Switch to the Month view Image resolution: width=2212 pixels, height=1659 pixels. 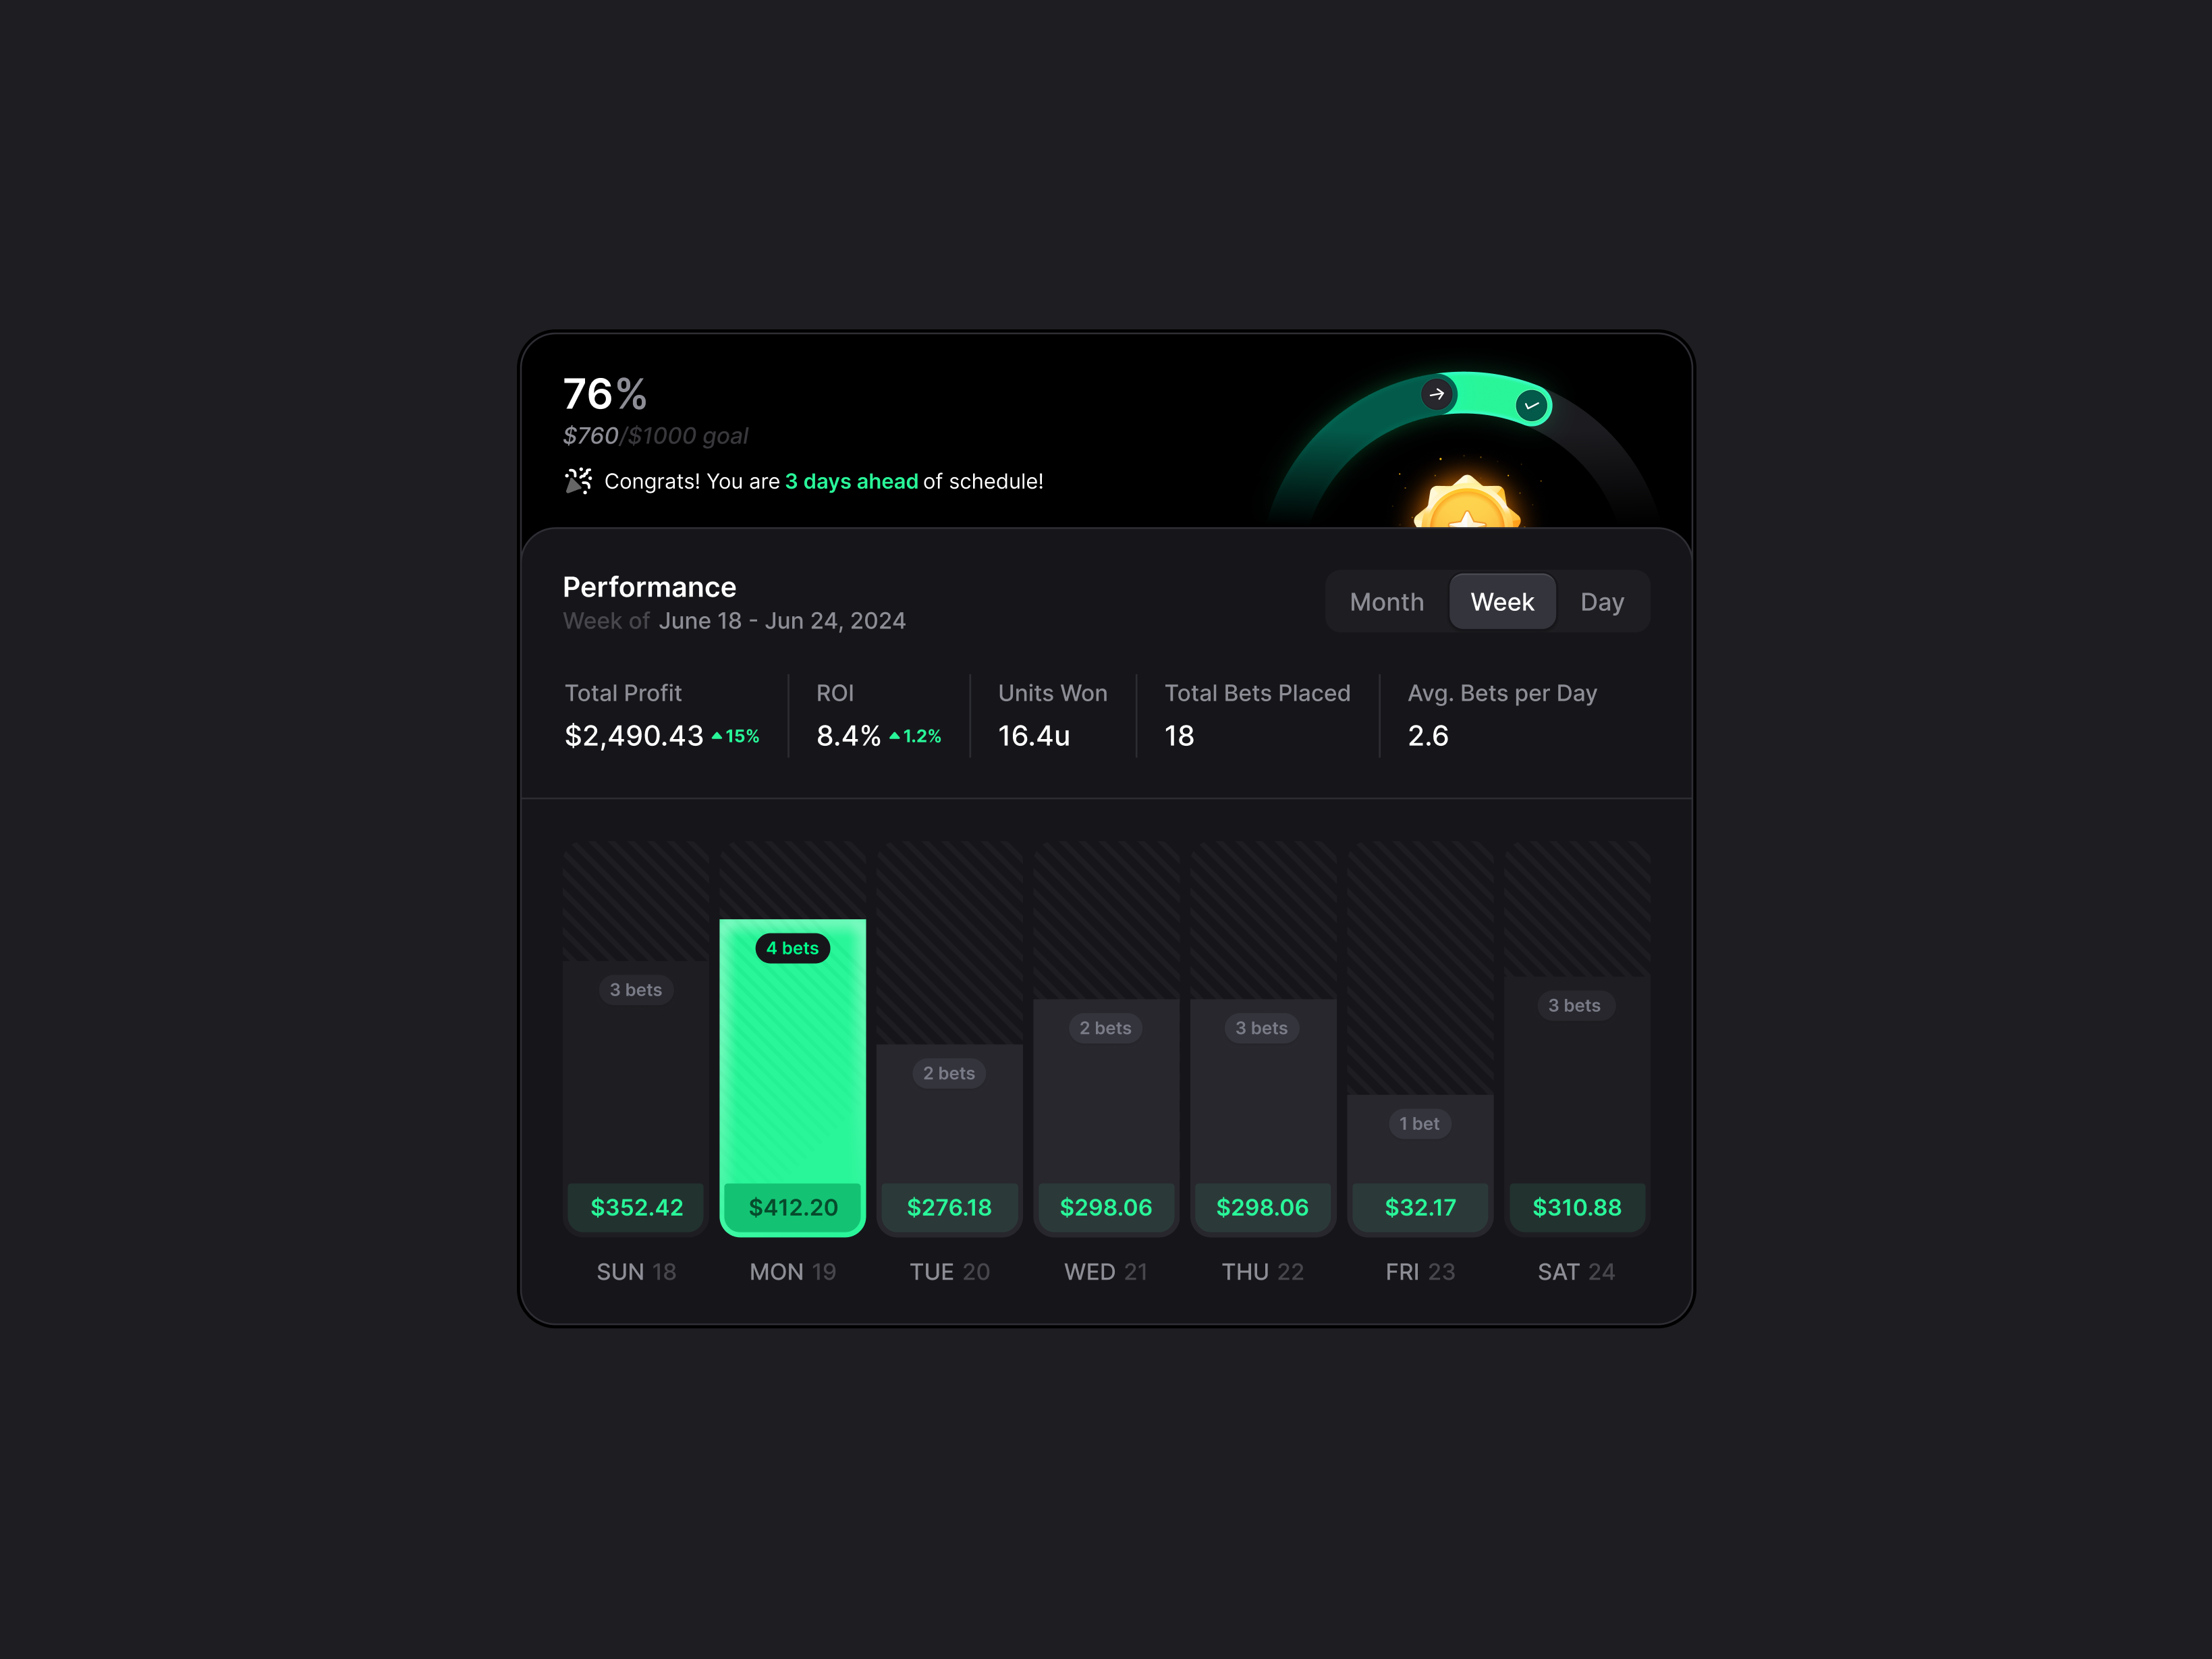point(1386,602)
